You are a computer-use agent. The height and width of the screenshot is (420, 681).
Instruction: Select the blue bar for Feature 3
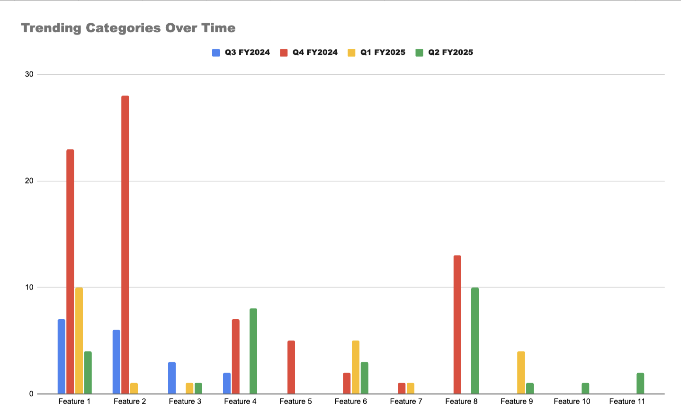[x=172, y=378]
